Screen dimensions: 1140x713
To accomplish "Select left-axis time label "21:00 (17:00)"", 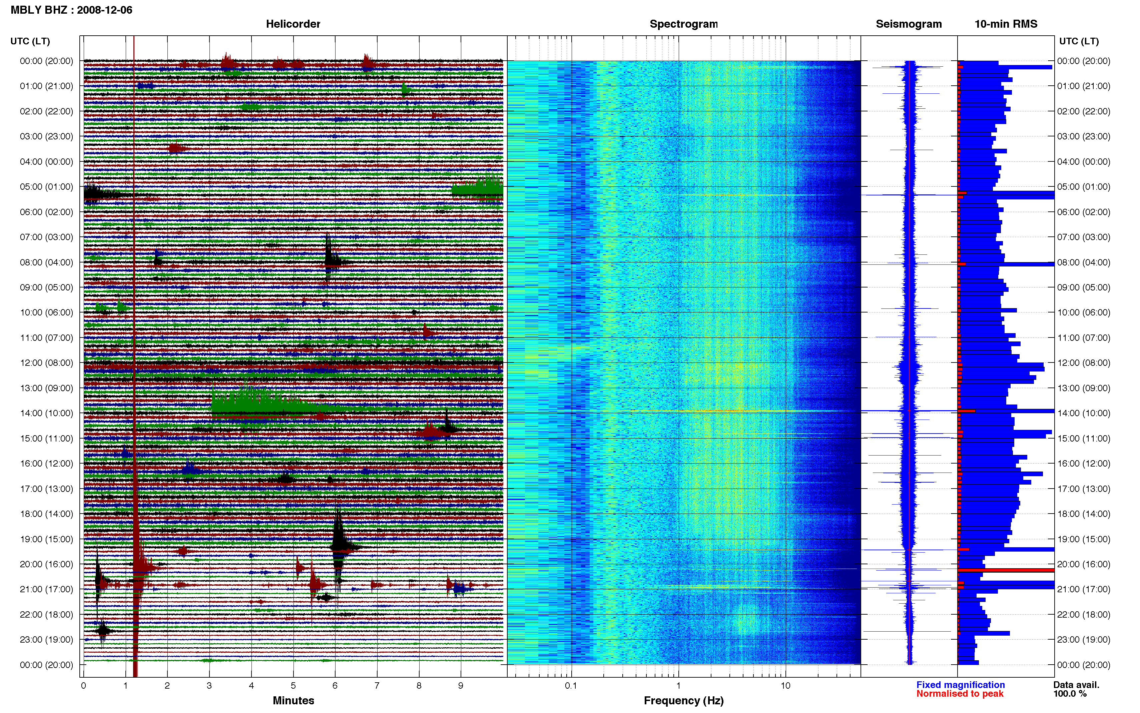I will [x=46, y=589].
